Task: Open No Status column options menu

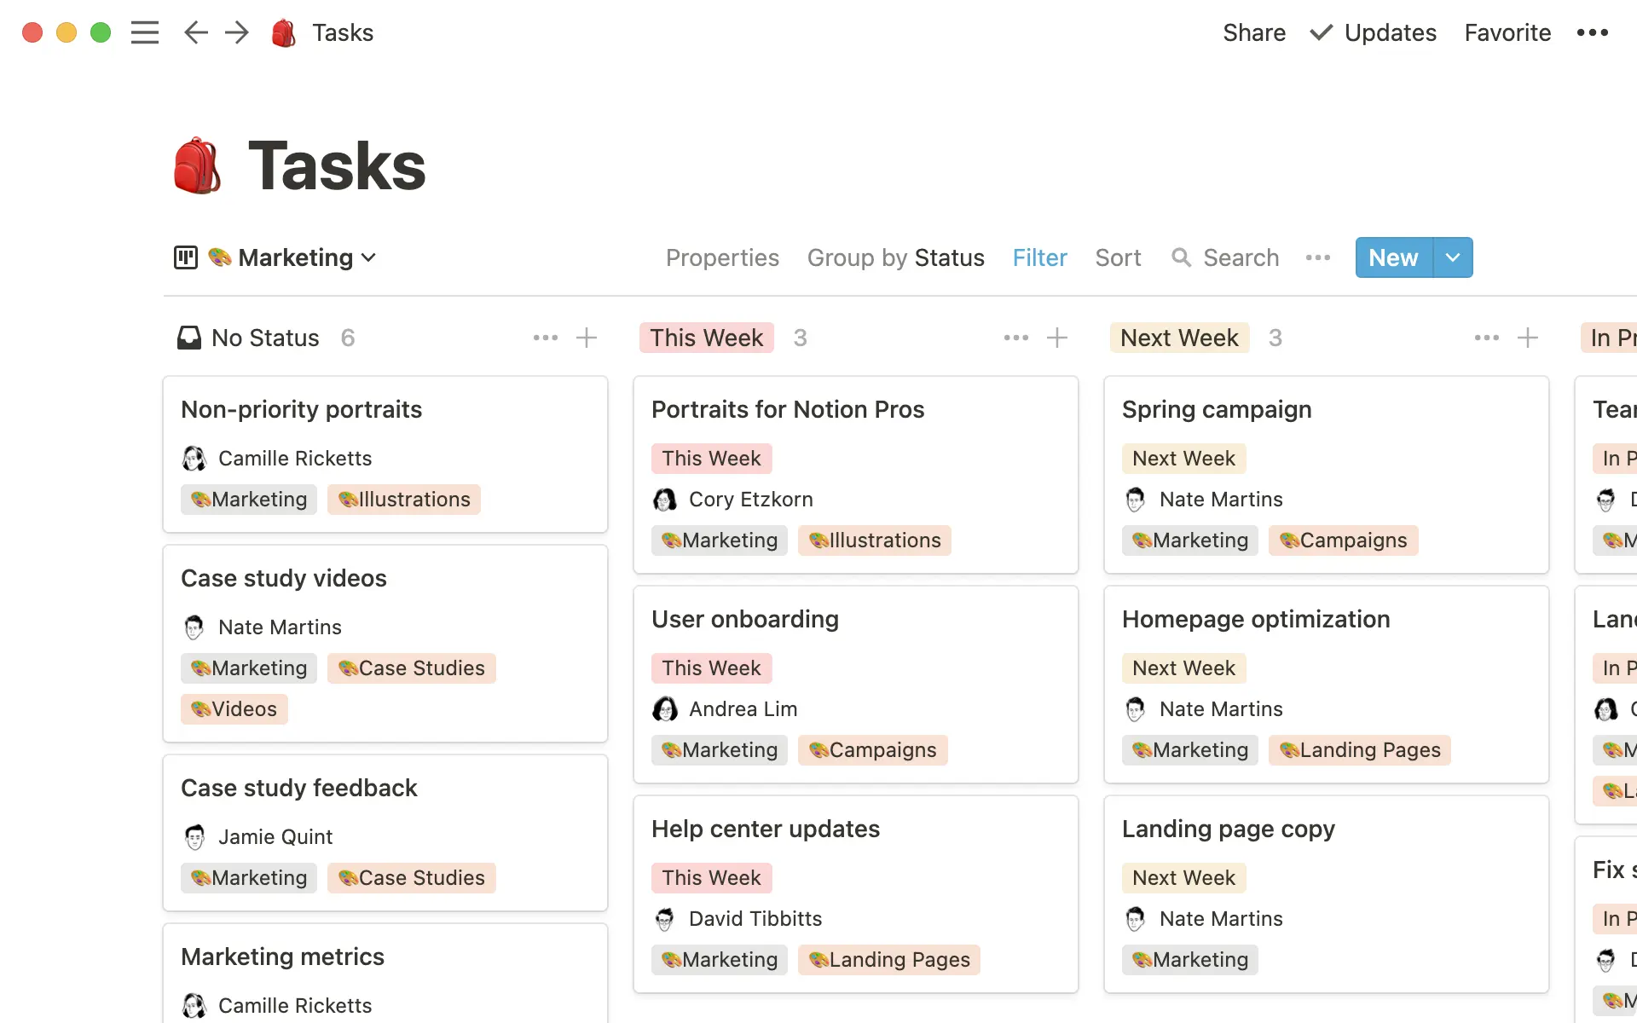Action: pyautogui.click(x=545, y=338)
